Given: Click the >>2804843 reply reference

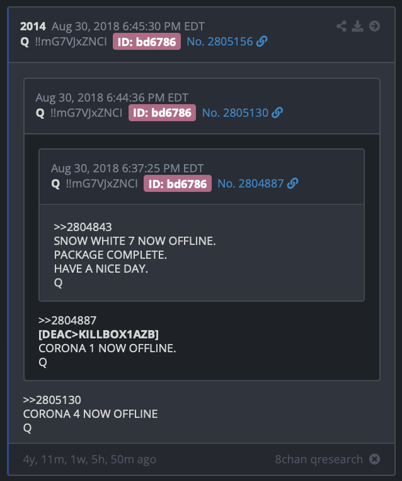Looking at the screenshot, I should (83, 227).
